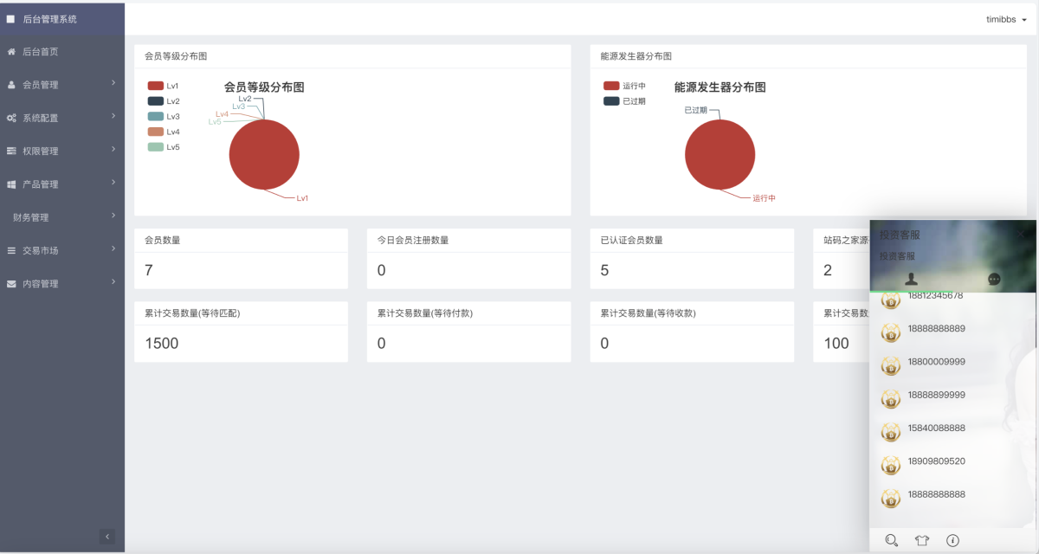Image resolution: width=1039 pixels, height=554 pixels.
Task: Click avatar of contact 18800009999
Action: click(x=891, y=365)
